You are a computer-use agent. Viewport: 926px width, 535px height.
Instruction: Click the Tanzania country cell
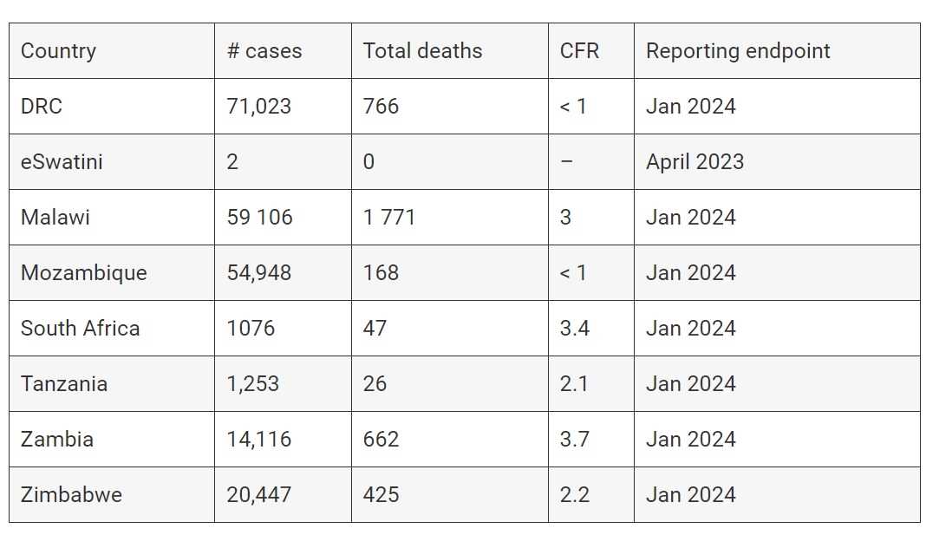coord(64,384)
